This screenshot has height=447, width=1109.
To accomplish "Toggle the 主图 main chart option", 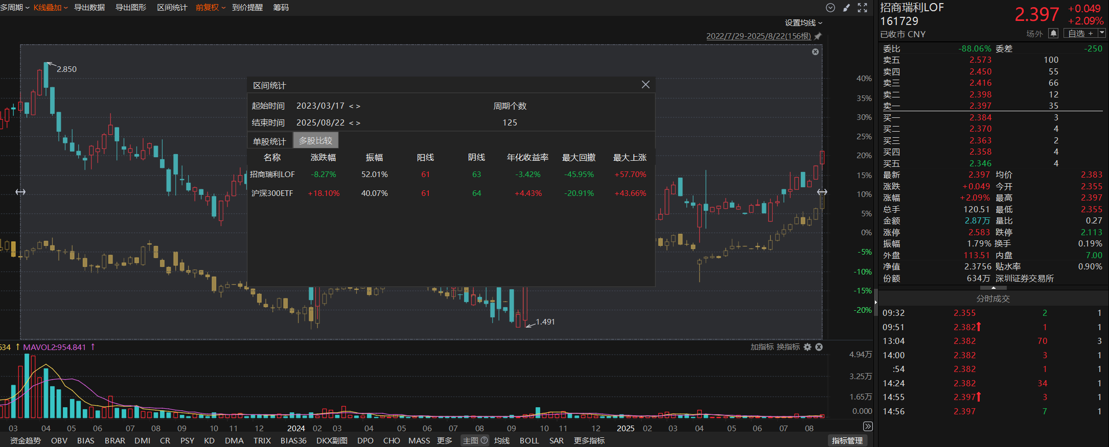I will coord(475,440).
